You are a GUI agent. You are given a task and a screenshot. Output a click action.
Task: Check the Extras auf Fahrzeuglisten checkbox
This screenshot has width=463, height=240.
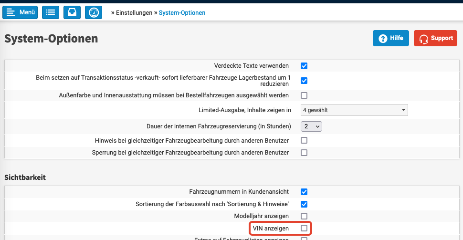coord(304,239)
